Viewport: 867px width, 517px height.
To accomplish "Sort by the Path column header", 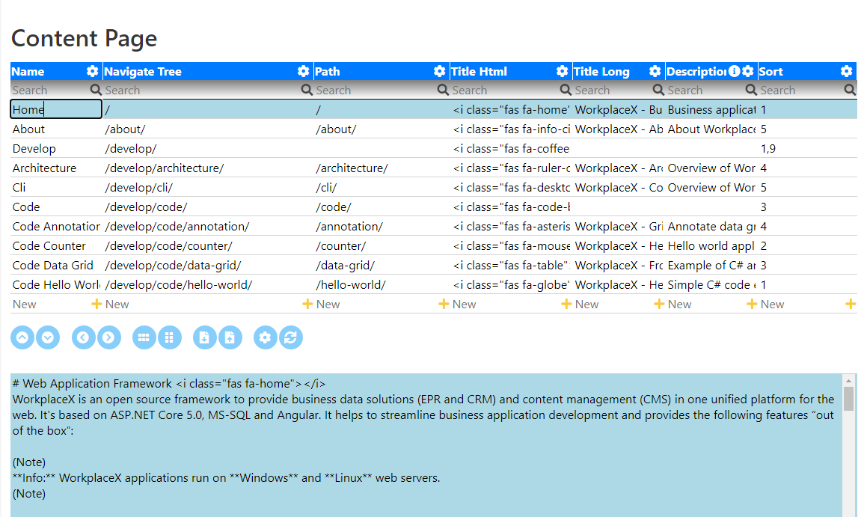I will [328, 71].
